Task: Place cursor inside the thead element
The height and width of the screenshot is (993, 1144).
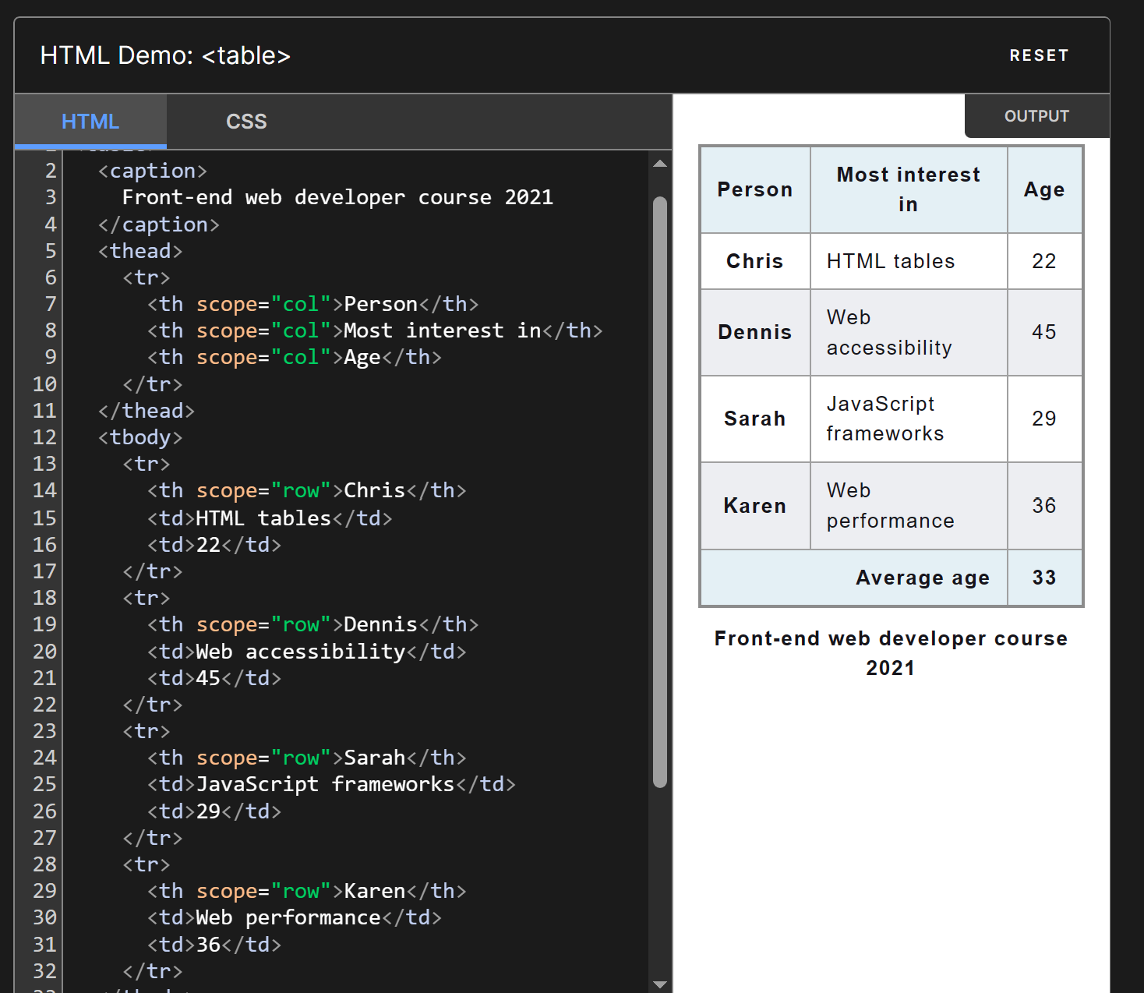Action: pos(140,250)
